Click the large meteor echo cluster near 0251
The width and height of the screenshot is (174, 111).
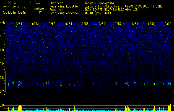(20, 84)
